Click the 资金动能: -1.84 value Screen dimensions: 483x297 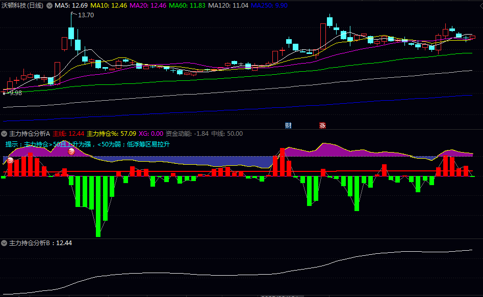point(187,134)
